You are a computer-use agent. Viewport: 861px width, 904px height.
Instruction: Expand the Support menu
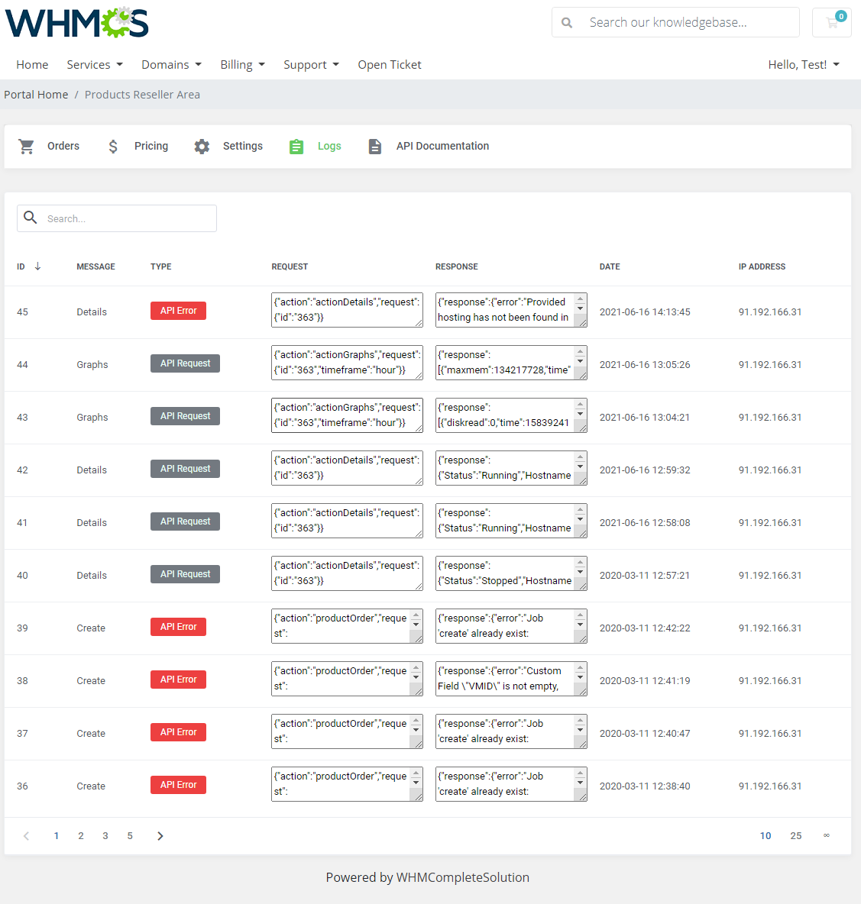tap(311, 65)
